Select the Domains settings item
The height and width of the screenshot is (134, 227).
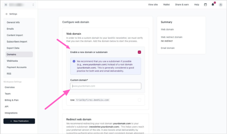click(x=19, y=54)
